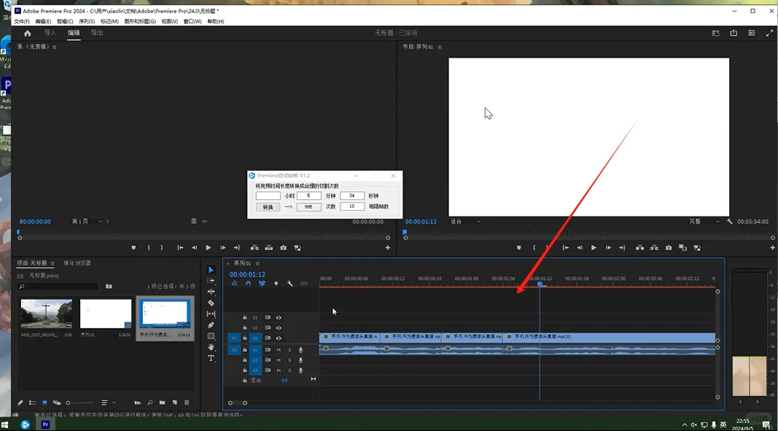Select the Razor tool
This screenshot has width=778, height=431.
(x=211, y=303)
